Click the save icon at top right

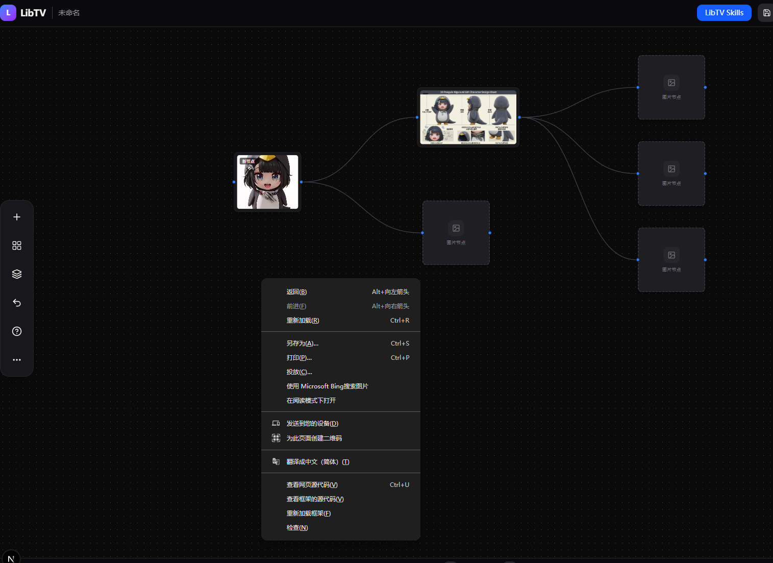pyautogui.click(x=766, y=13)
